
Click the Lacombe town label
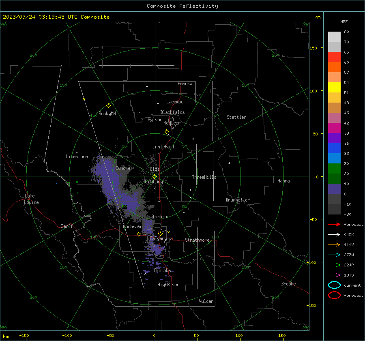pyautogui.click(x=175, y=102)
